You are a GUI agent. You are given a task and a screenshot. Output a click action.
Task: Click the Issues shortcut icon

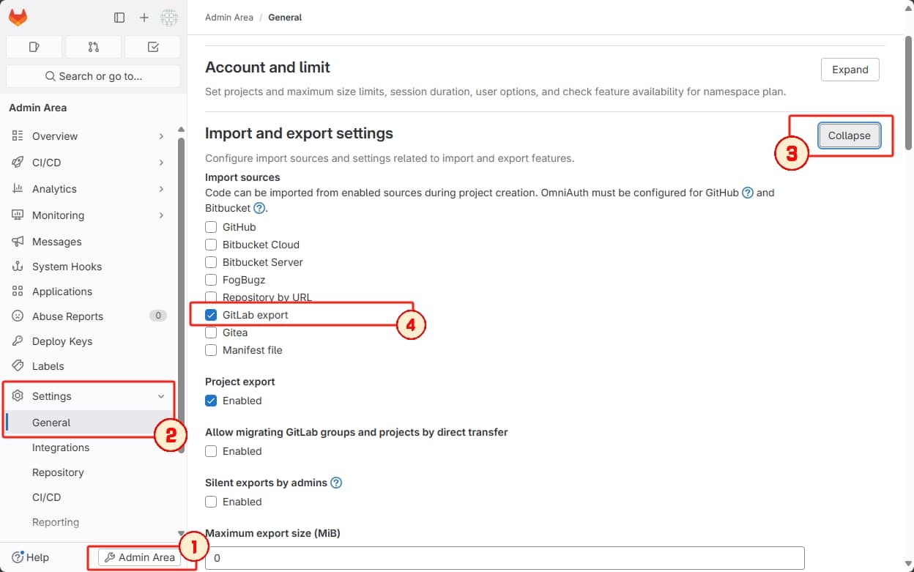[34, 46]
